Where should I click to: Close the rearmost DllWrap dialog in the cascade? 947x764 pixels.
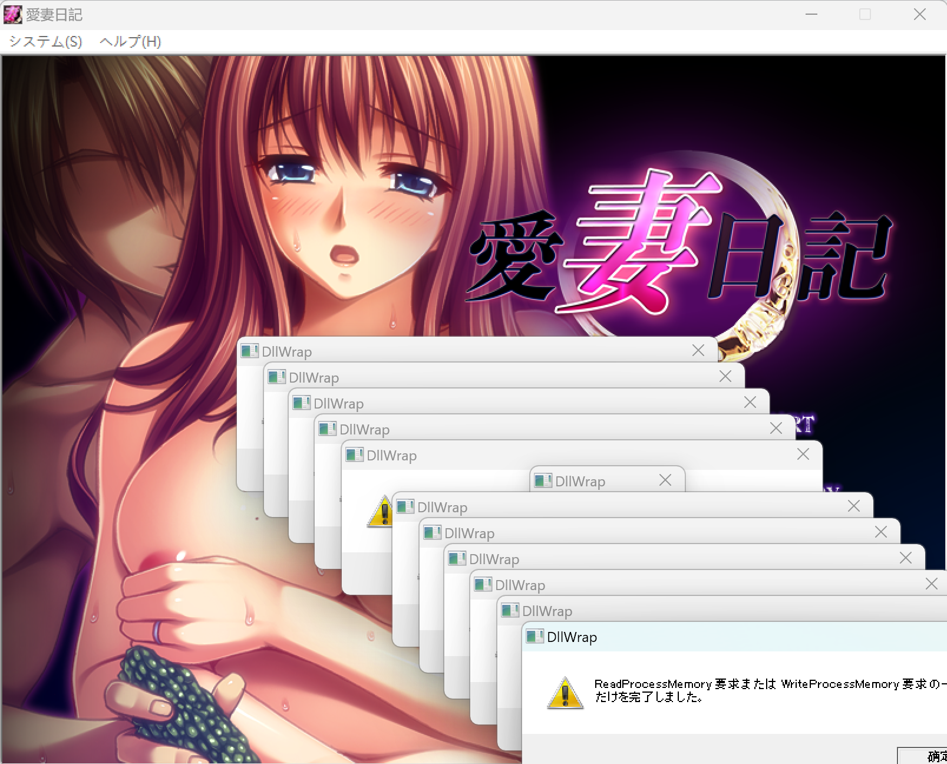(x=698, y=351)
